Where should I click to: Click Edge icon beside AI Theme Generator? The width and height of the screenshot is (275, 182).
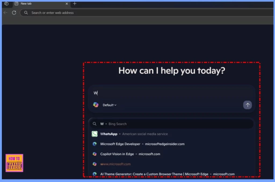tap(95, 174)
